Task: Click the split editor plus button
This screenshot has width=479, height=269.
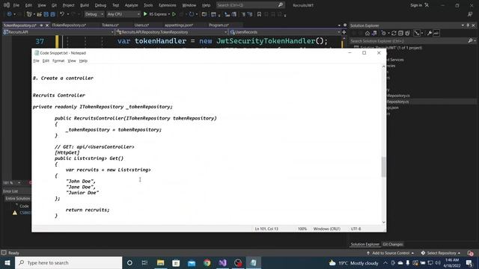Action: click(x=344, y=32)
